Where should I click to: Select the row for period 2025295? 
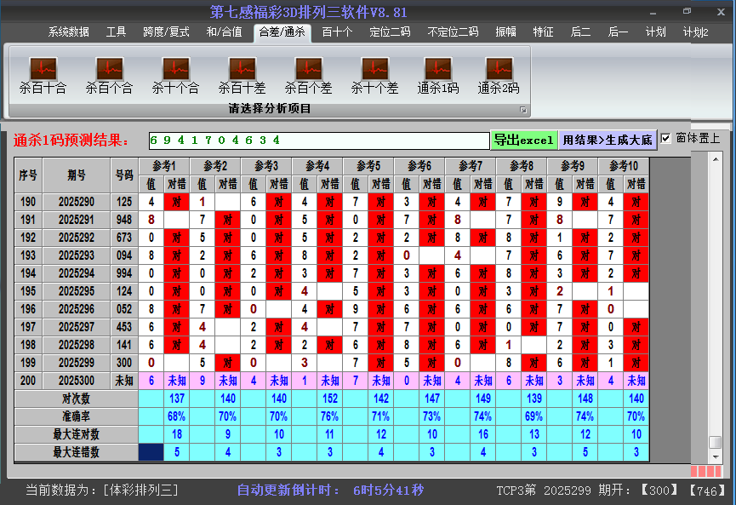(77, 291)
